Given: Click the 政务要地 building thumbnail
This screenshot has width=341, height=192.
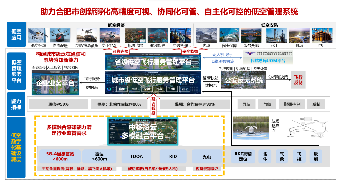Looking at the screenshot, I should tap(251, 35).
